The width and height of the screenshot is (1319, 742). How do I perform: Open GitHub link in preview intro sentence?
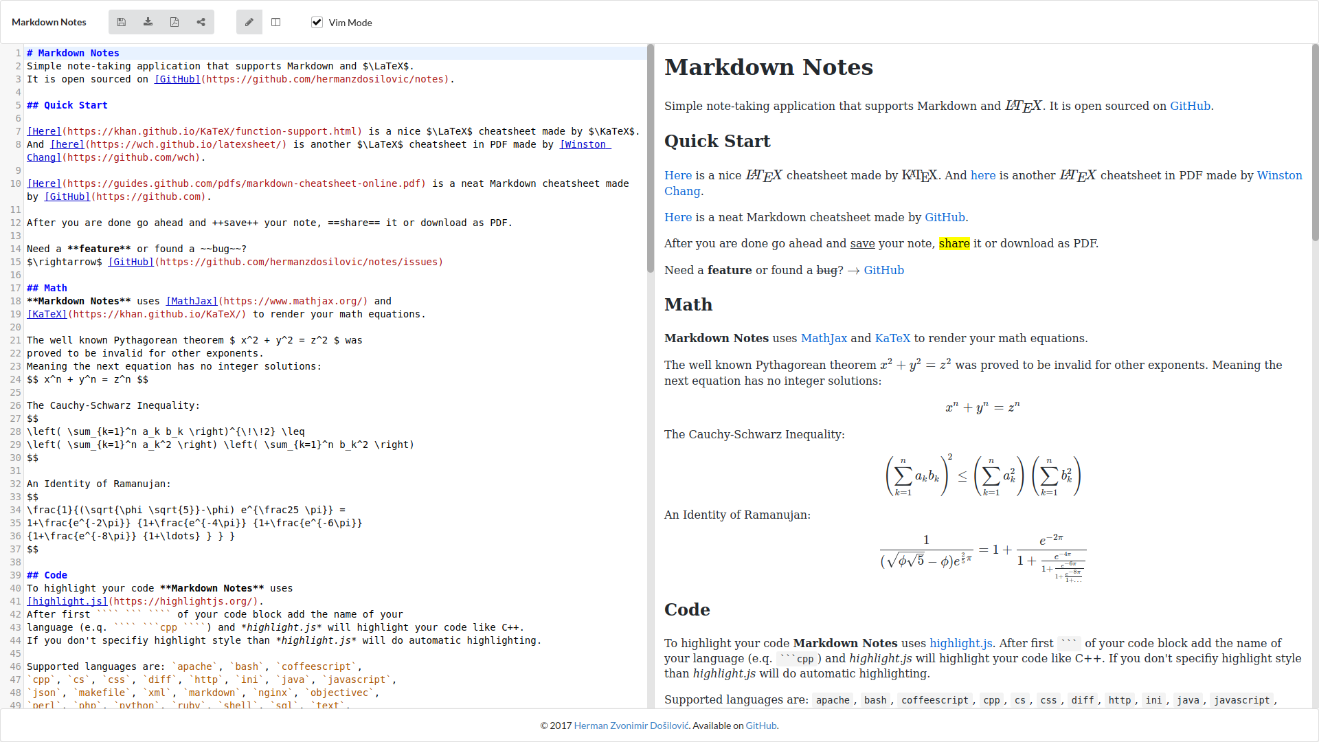(1190, 106)
